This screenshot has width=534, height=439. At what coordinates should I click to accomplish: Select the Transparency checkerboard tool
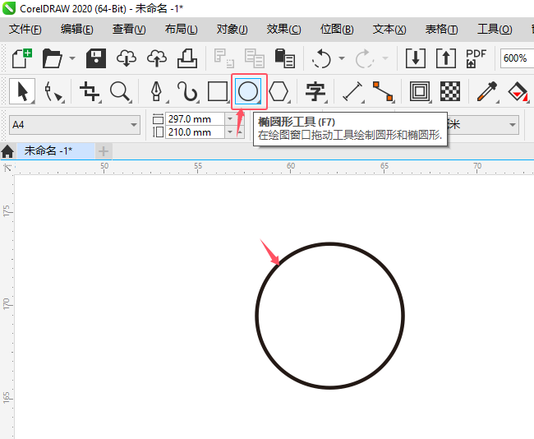coord(450,91)
